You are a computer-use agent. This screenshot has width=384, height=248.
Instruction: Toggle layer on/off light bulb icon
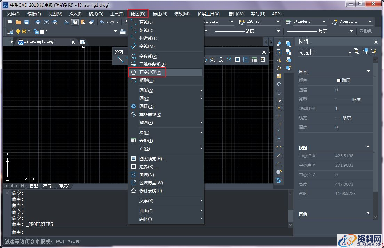click(18, 32)
